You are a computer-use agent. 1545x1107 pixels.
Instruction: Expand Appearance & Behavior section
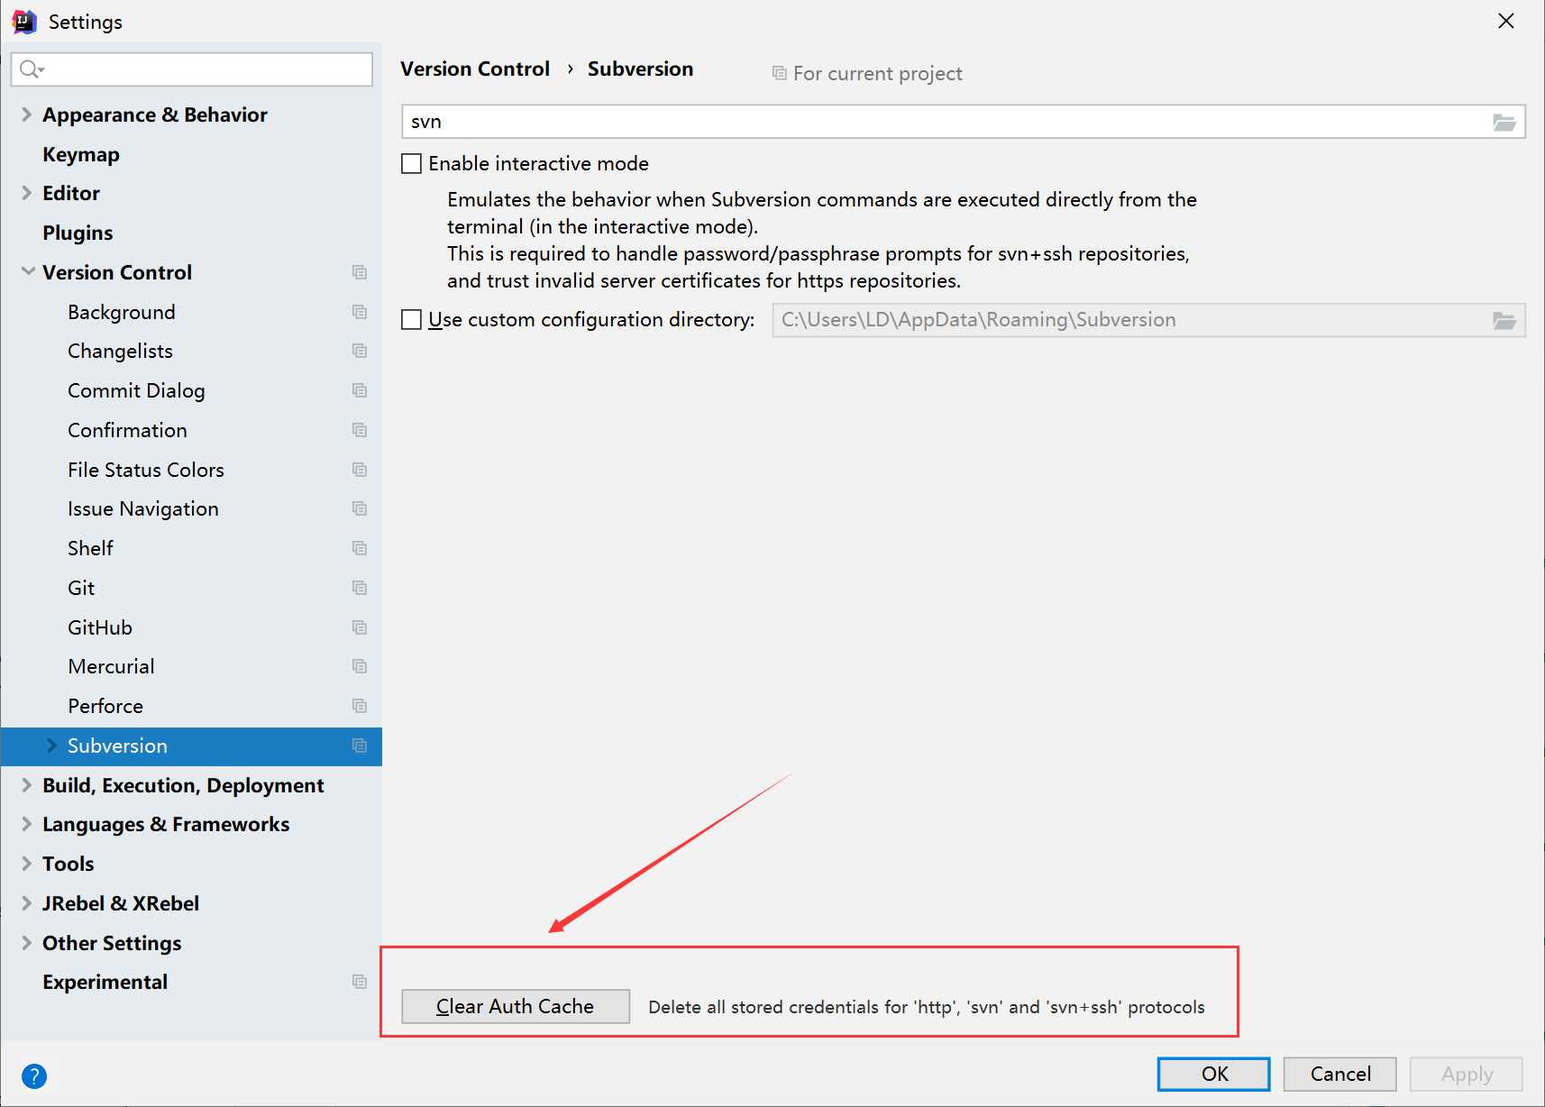pyautogui.click(x=26, y=114)
